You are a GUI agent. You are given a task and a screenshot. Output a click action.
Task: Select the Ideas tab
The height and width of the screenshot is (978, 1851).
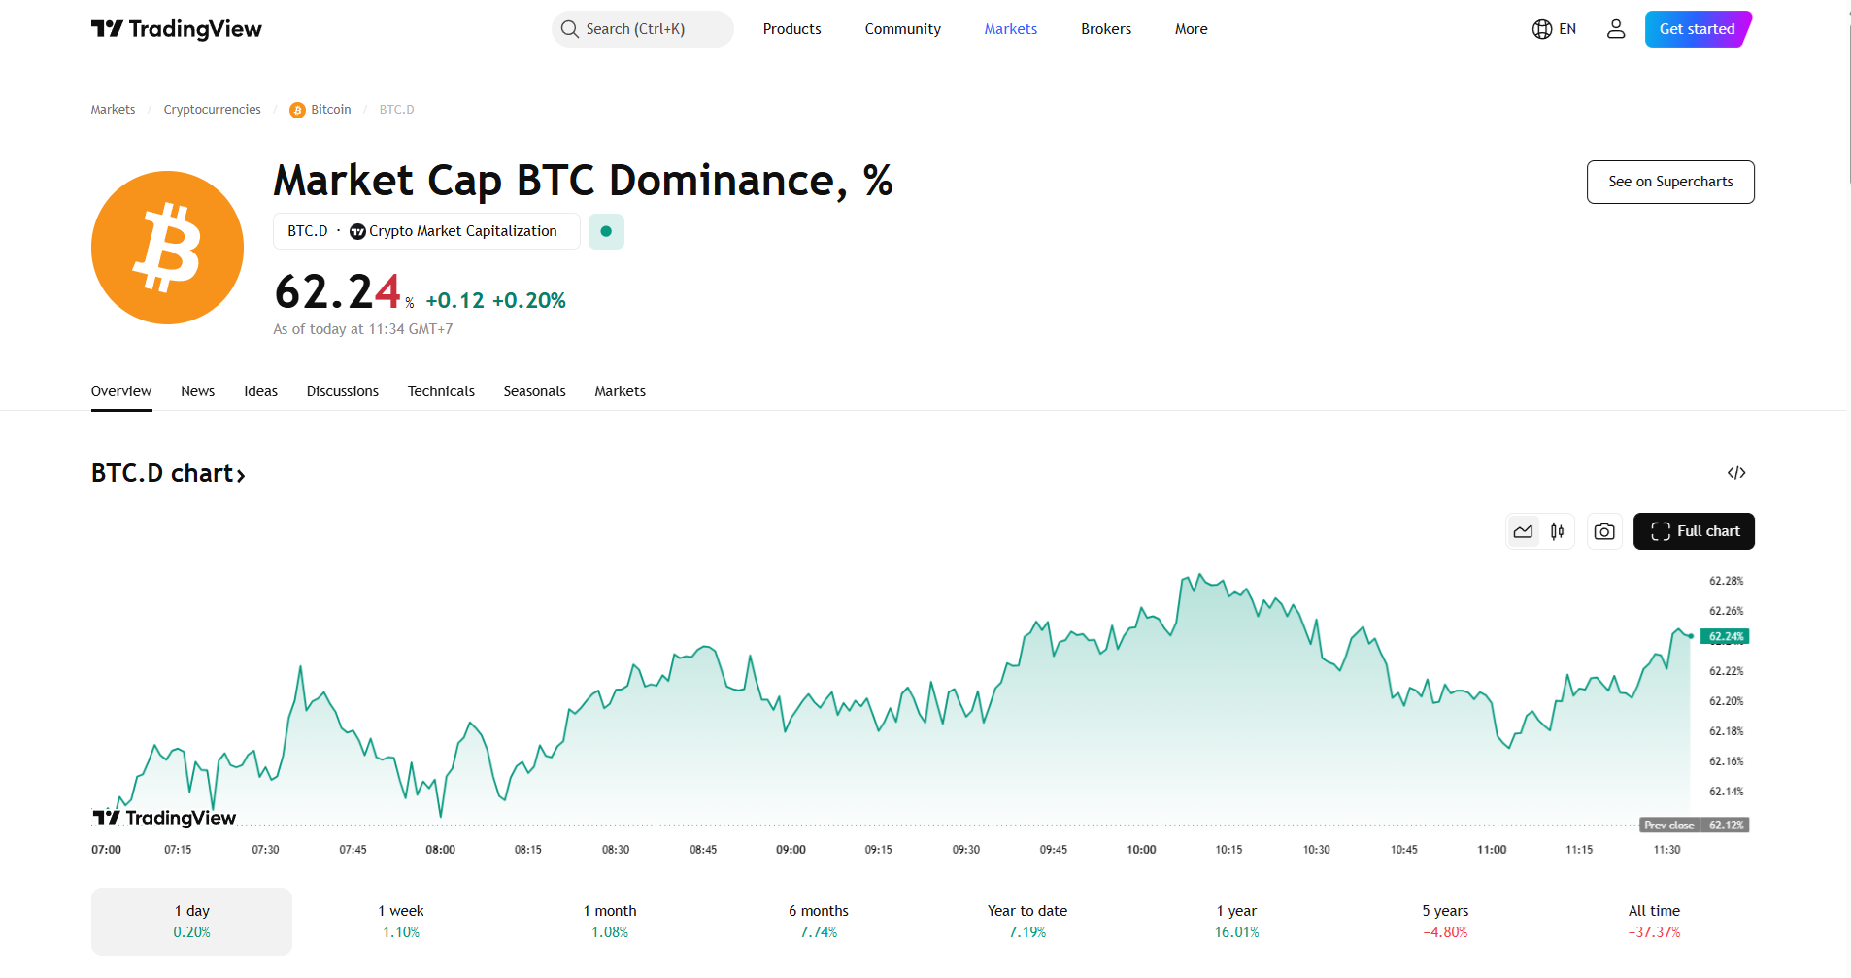pos(260,391)
